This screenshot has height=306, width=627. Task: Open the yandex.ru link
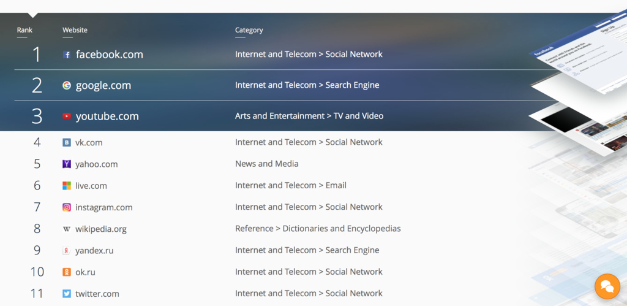point(94,251)
